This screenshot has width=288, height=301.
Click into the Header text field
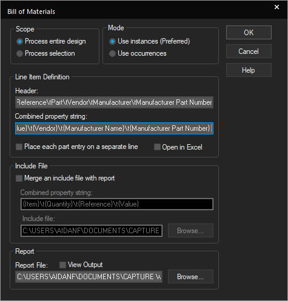[x=114, y=102]
